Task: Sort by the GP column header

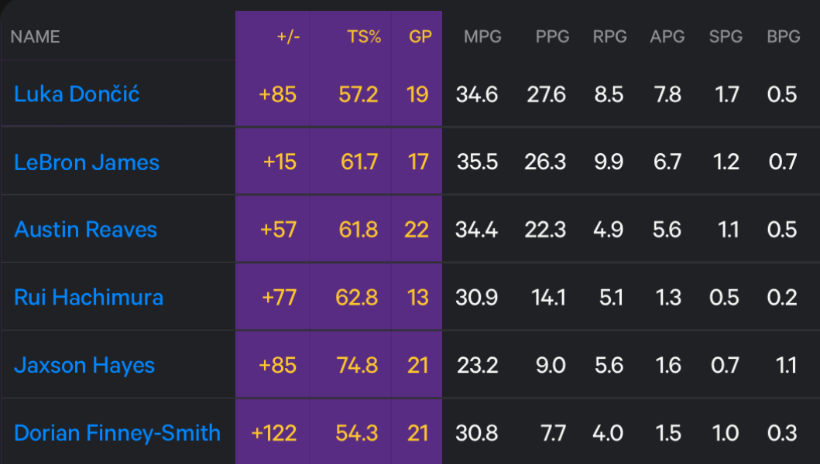Action: (x=420, y=36)
